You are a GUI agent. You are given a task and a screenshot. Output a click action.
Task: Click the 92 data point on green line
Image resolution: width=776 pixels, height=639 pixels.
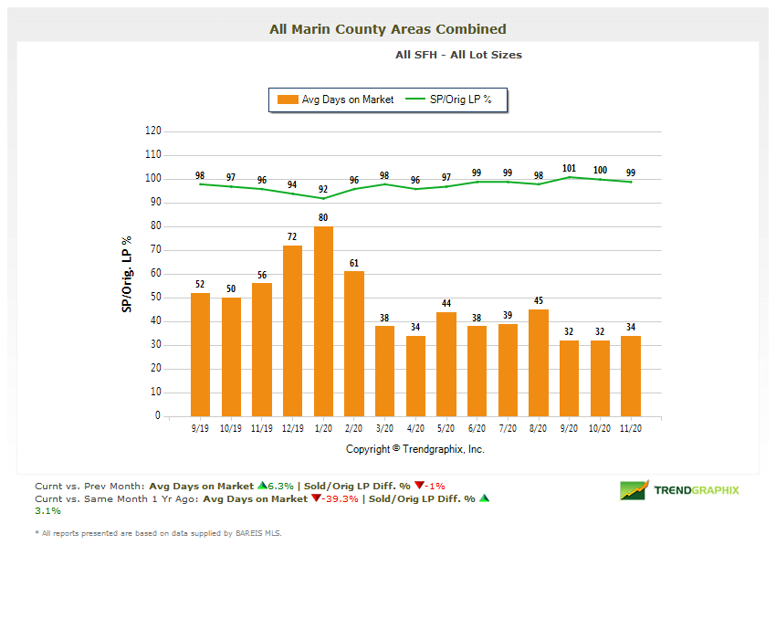pyautogui.click(x=323, y=198)
